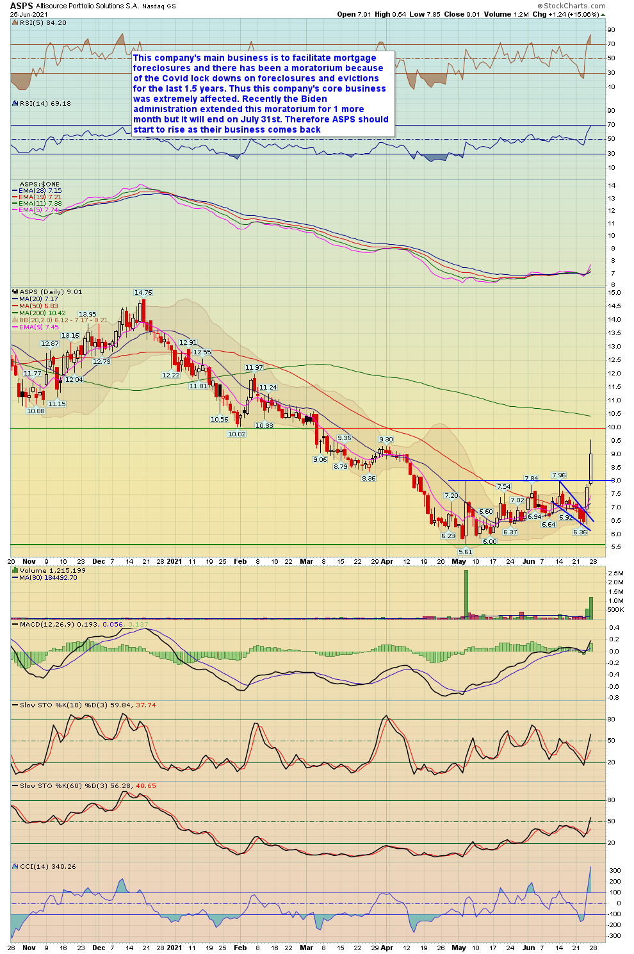This screenshot has width=634, height=954.
Task: Click the 13.95 price label
Action: [x=88, y=314]
